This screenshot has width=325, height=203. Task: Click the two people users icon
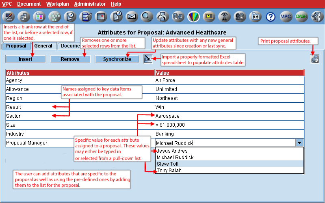point(240,16)
